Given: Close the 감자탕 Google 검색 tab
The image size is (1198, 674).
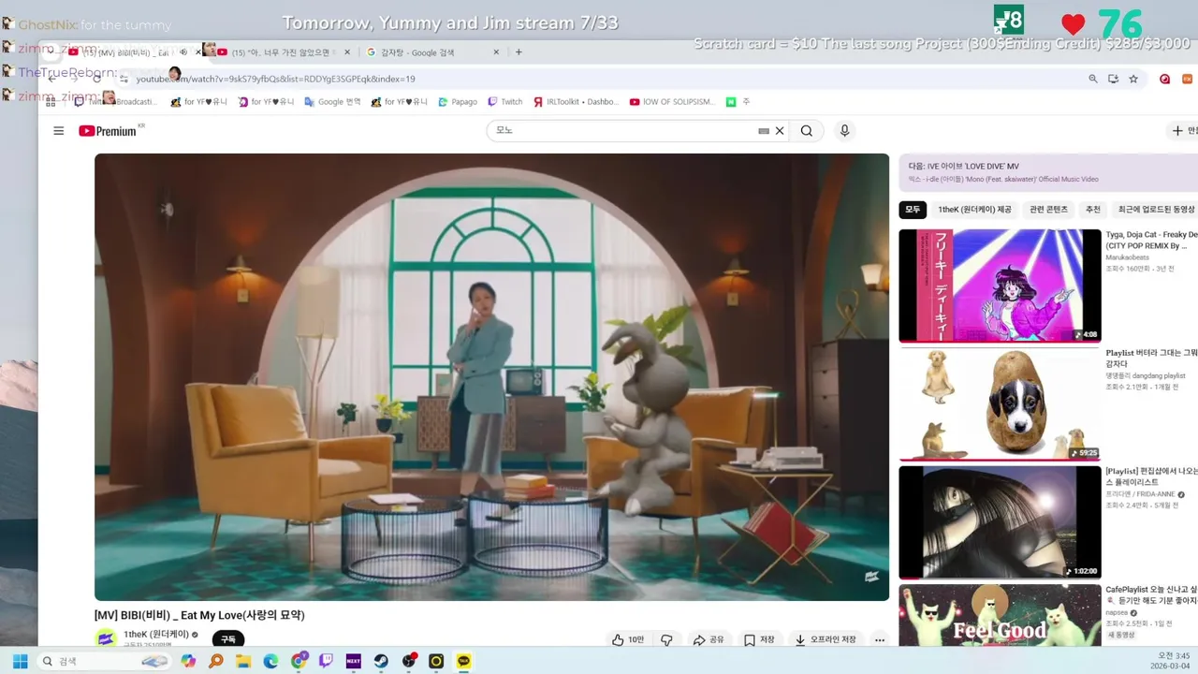Looking at the screenshot, I should coord(496,52).
